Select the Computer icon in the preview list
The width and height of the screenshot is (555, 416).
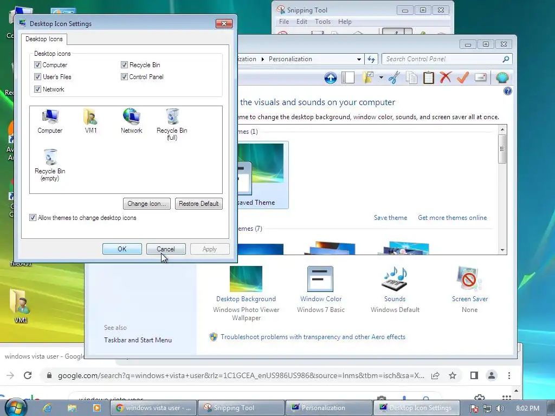tap(50, 121)
